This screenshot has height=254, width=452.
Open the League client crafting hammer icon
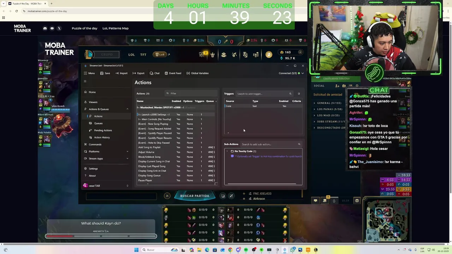(234, 55)
